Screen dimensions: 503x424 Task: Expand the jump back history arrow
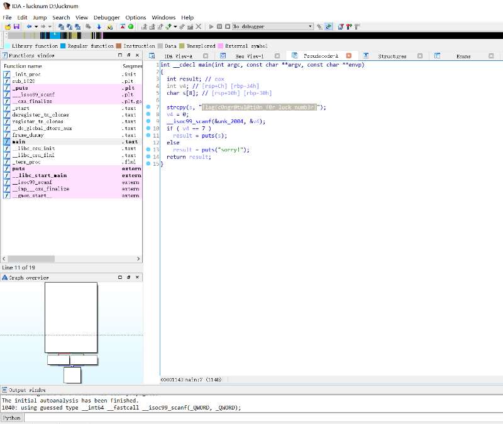(x=35, y=27)
